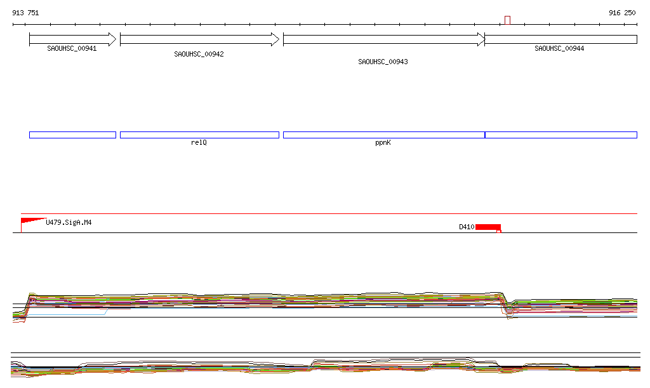Viewport: 650px width, 388px height.
Task: Click the SAOUHSC_00942 locus tag text
Action: point(199,55)
